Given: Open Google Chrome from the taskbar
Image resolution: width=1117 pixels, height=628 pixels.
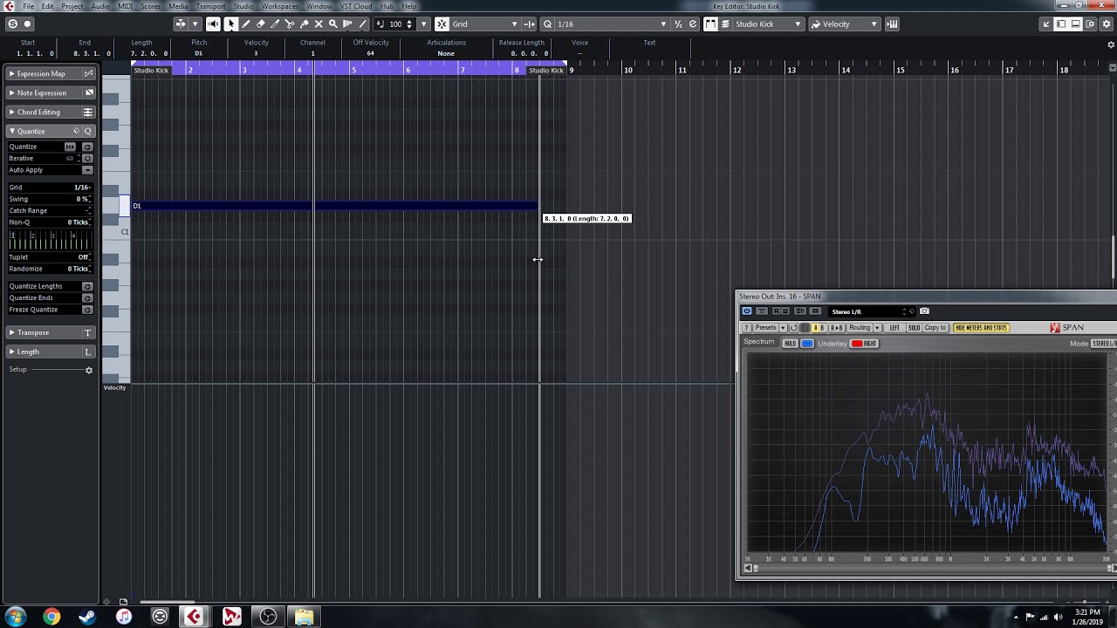Looking at the screenshot, I should pyautogui.click(x=51, y=617).
